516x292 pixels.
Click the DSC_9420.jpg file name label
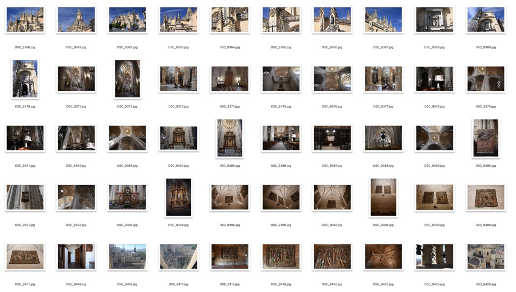tap(332, 284)
